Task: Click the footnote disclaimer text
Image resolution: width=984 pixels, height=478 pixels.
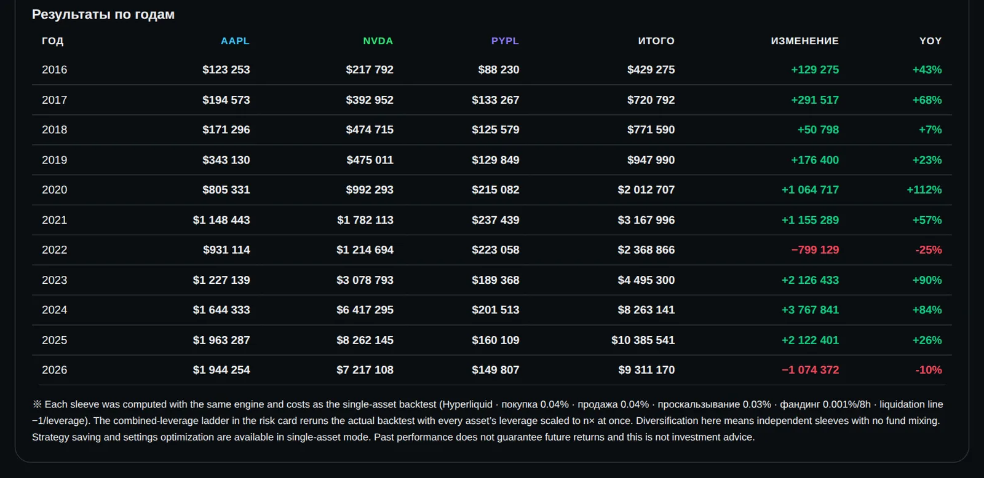Action: coord(488,421)
